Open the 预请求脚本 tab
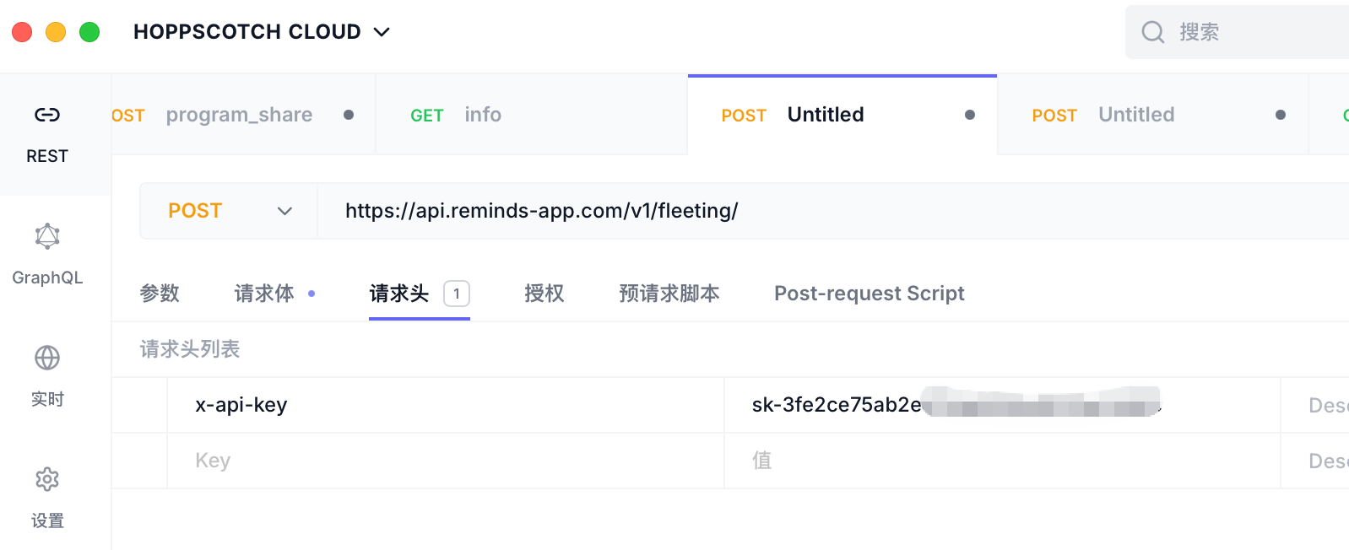This screenshot has height=550, width=1349. (x=669, y=294)
